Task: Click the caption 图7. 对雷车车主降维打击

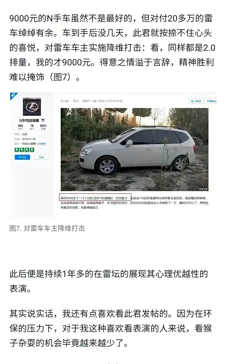Action: tap(47, 228)
